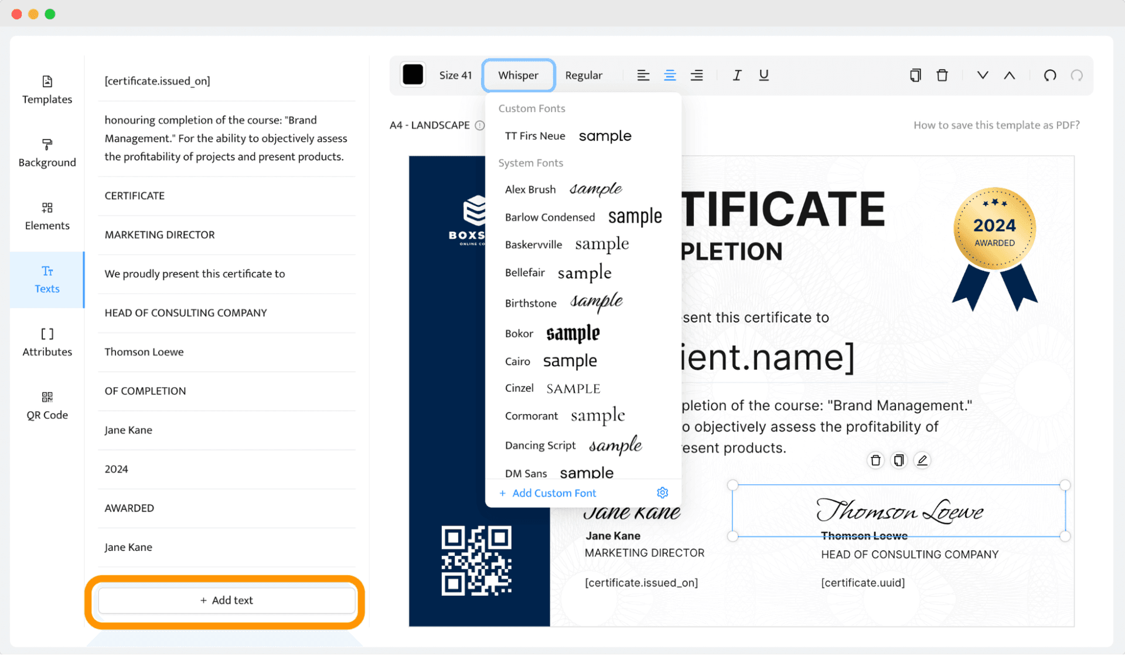Open the Size 41 dropdown
This screenshot has width=1125, height=655.
tap(455, 75)
